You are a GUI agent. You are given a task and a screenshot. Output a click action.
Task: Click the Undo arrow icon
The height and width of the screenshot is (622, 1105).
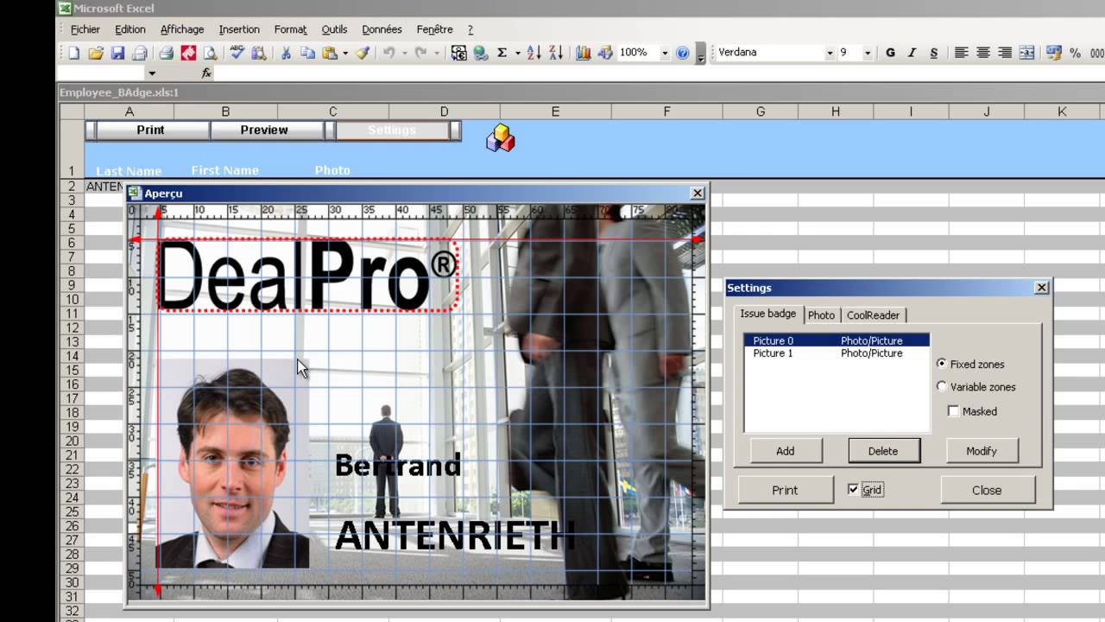388,53
